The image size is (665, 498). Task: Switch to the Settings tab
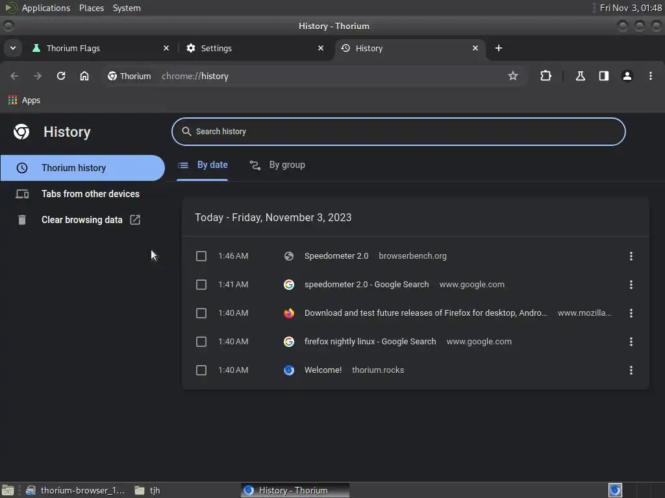point(255,48)
